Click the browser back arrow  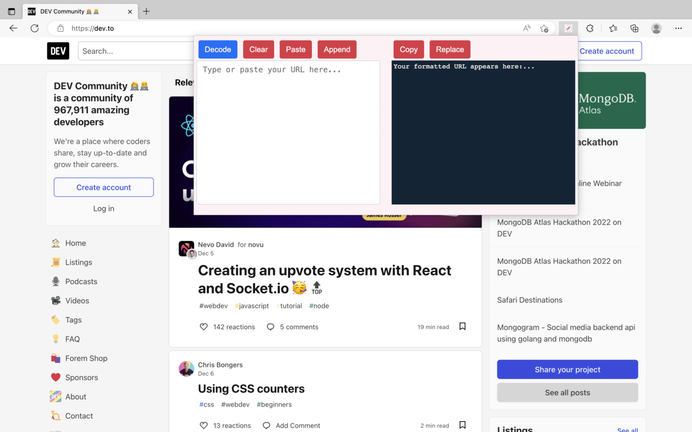click(14, 28)
